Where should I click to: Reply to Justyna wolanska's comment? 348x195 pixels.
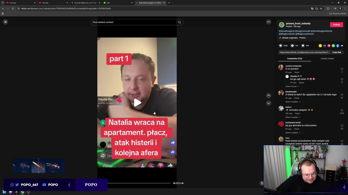click(297, 72)
